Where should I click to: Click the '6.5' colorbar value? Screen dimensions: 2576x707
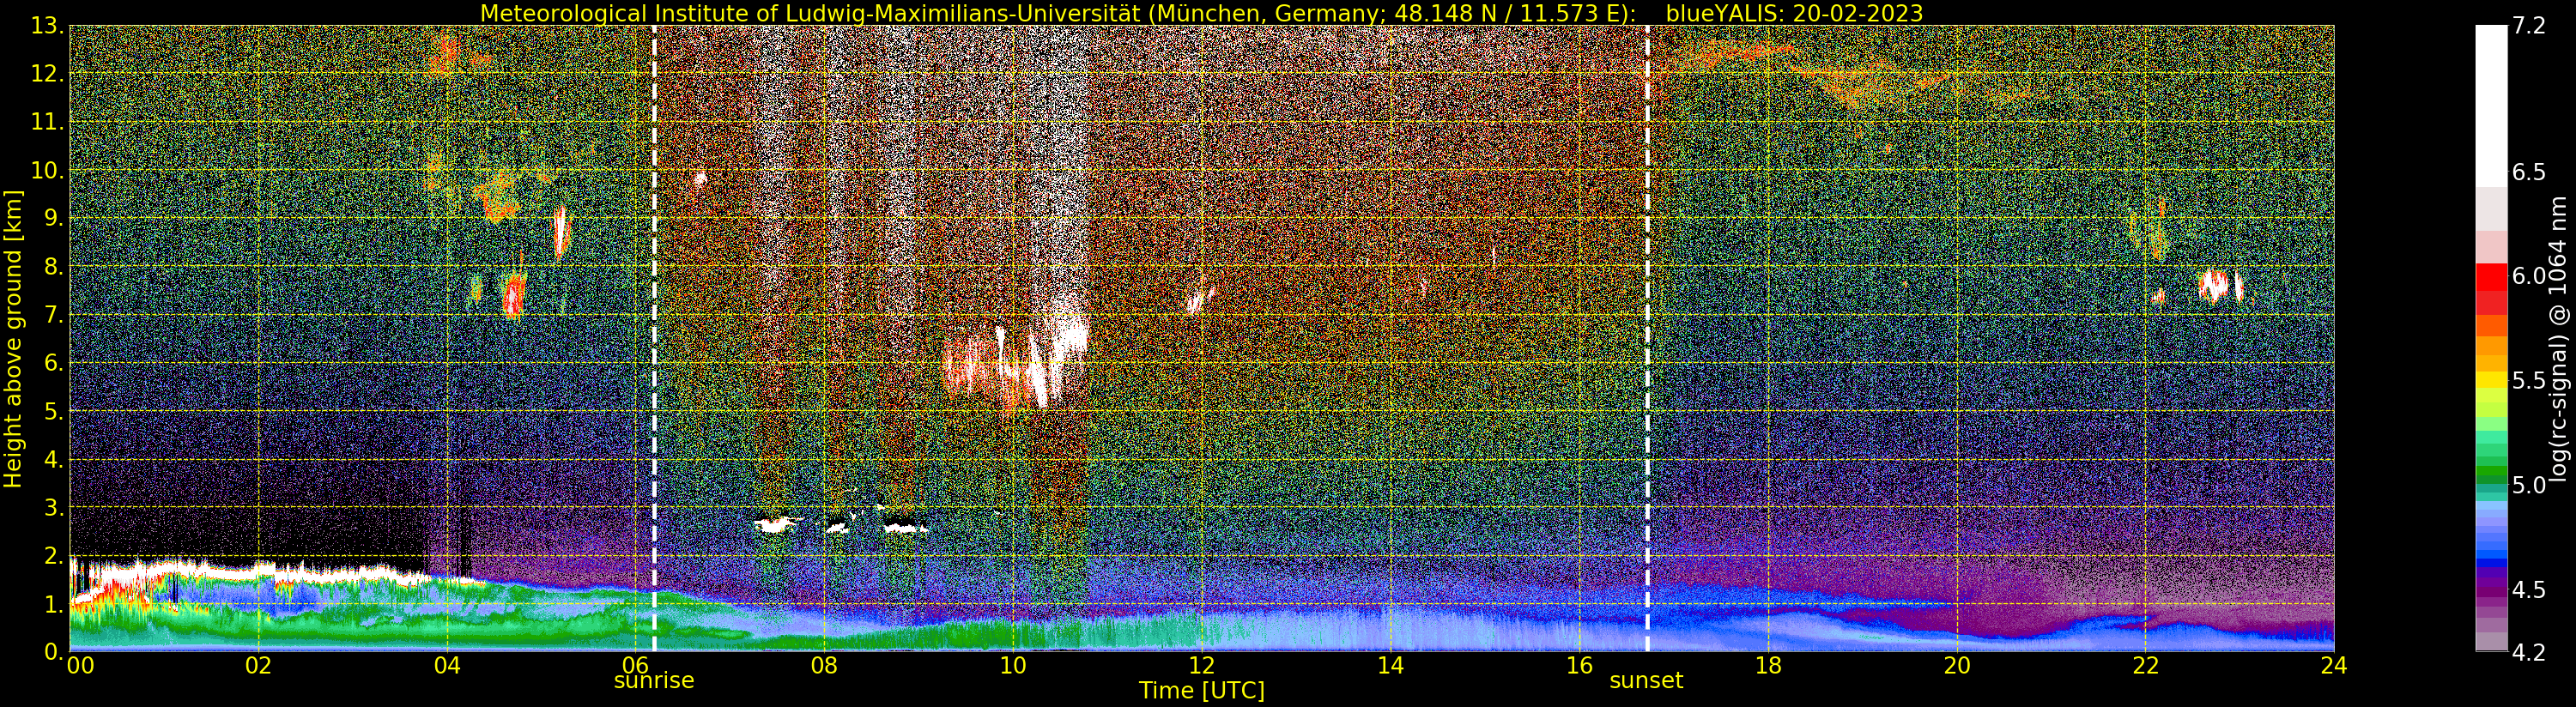(x=2528, y=172)
